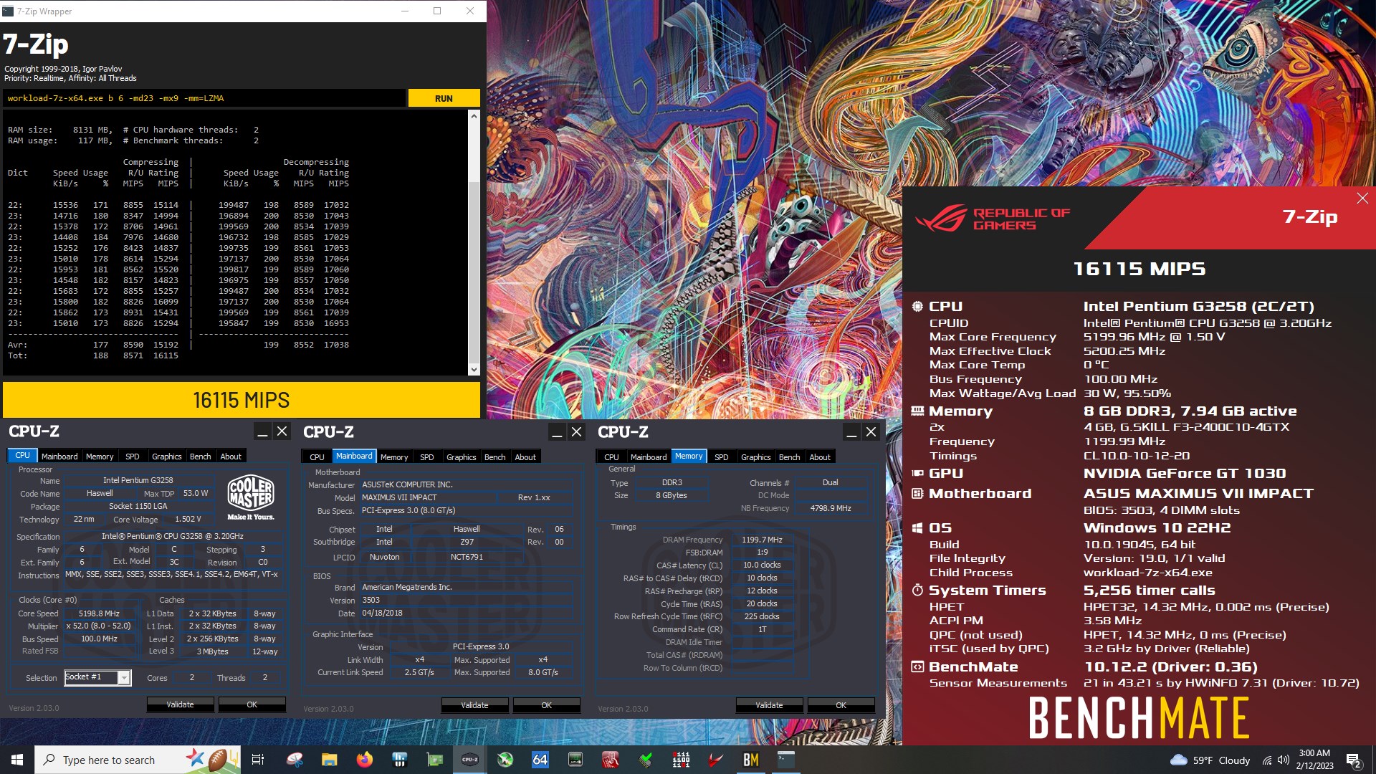Open the green expansion-card taskbar icon
1376x774 pixels.
(434, 760)
